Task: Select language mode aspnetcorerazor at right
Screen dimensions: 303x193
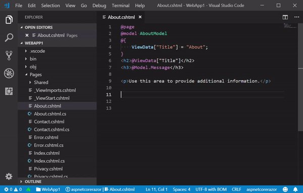Action: tap(262, 189)
